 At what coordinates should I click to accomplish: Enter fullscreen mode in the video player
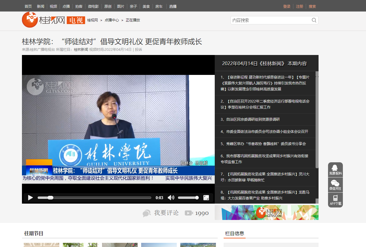(x=206, y=198)
